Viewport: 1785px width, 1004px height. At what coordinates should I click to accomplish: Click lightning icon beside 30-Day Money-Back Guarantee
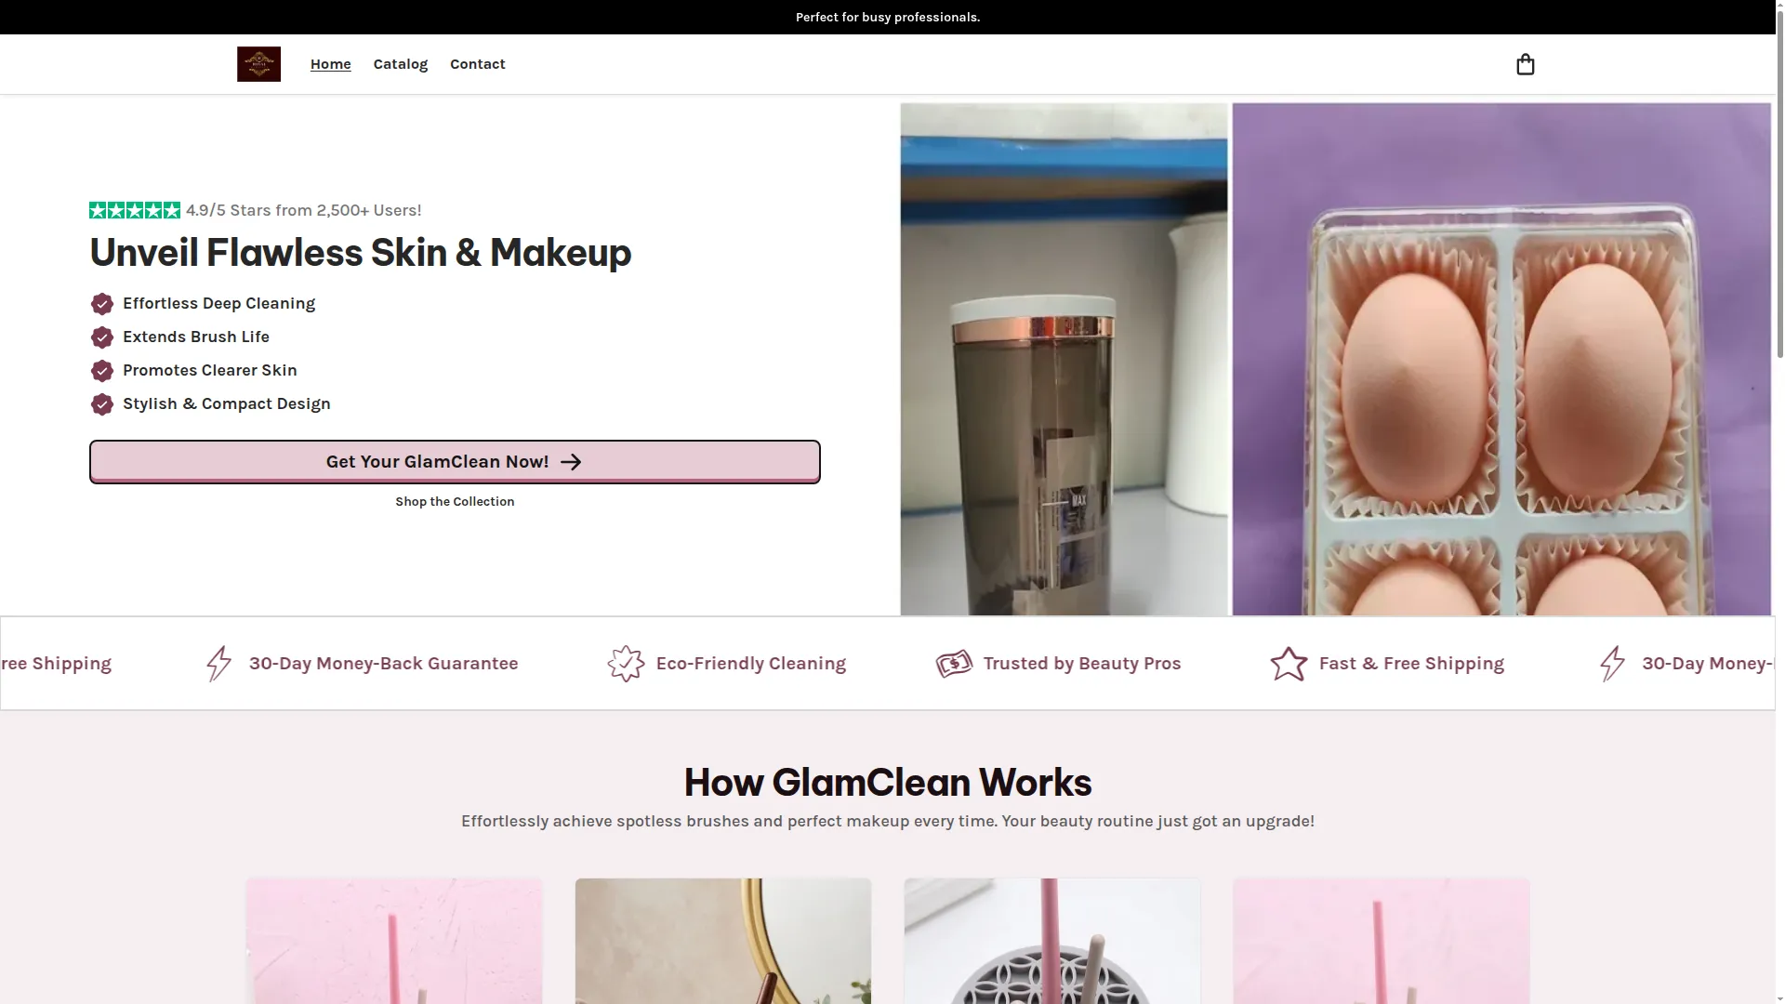click(x=219, y=664)
